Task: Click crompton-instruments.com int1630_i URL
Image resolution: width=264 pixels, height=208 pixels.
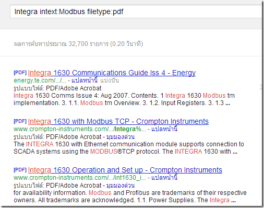Action: [x=80, y=178]
